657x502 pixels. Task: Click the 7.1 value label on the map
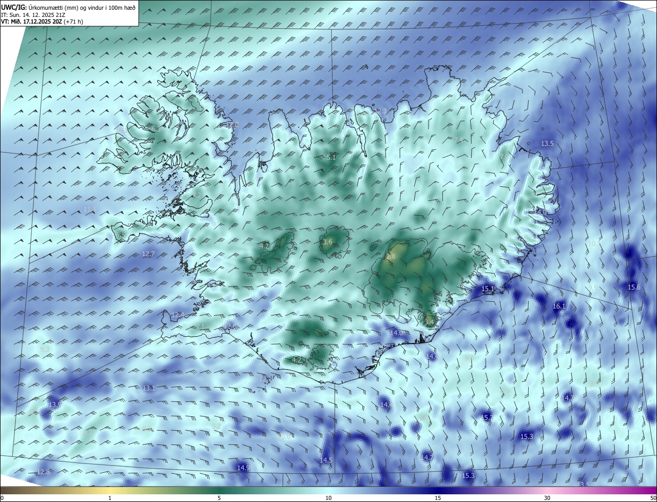[200, 326]
